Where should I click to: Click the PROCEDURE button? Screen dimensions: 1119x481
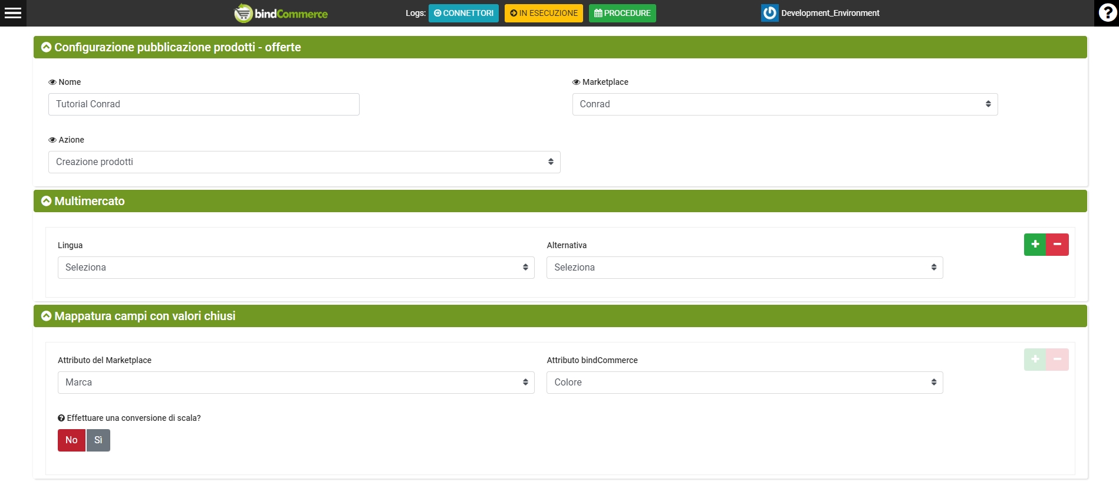(x=622, y=13)
